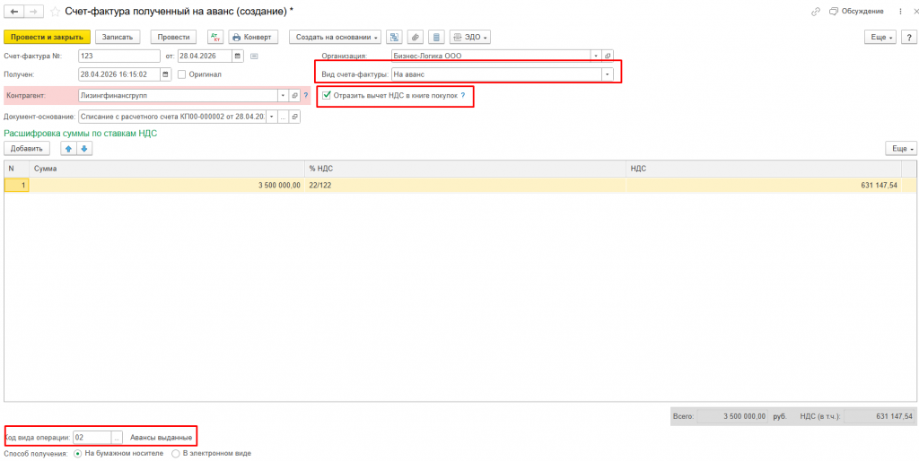Expand the Организация dropdown arrow
919x461 pixels.
pyautogui.click(x=596, y=56)
